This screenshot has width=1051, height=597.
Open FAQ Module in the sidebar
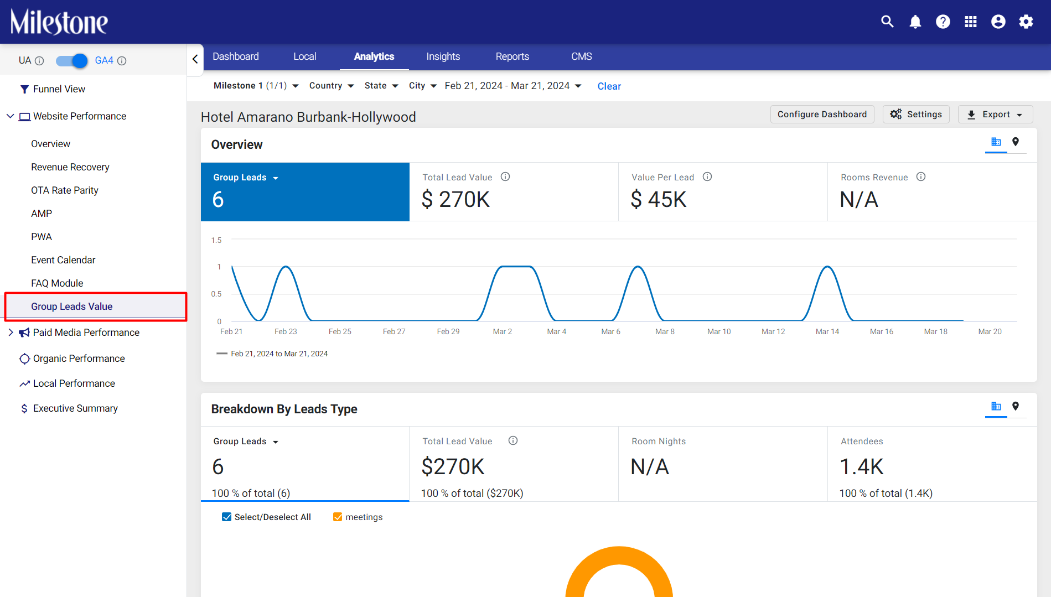[57, 283]
